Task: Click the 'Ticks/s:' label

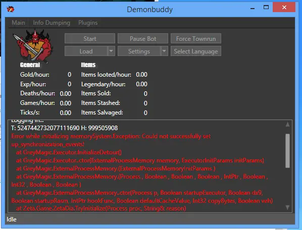Action: (x=30, y=112)
